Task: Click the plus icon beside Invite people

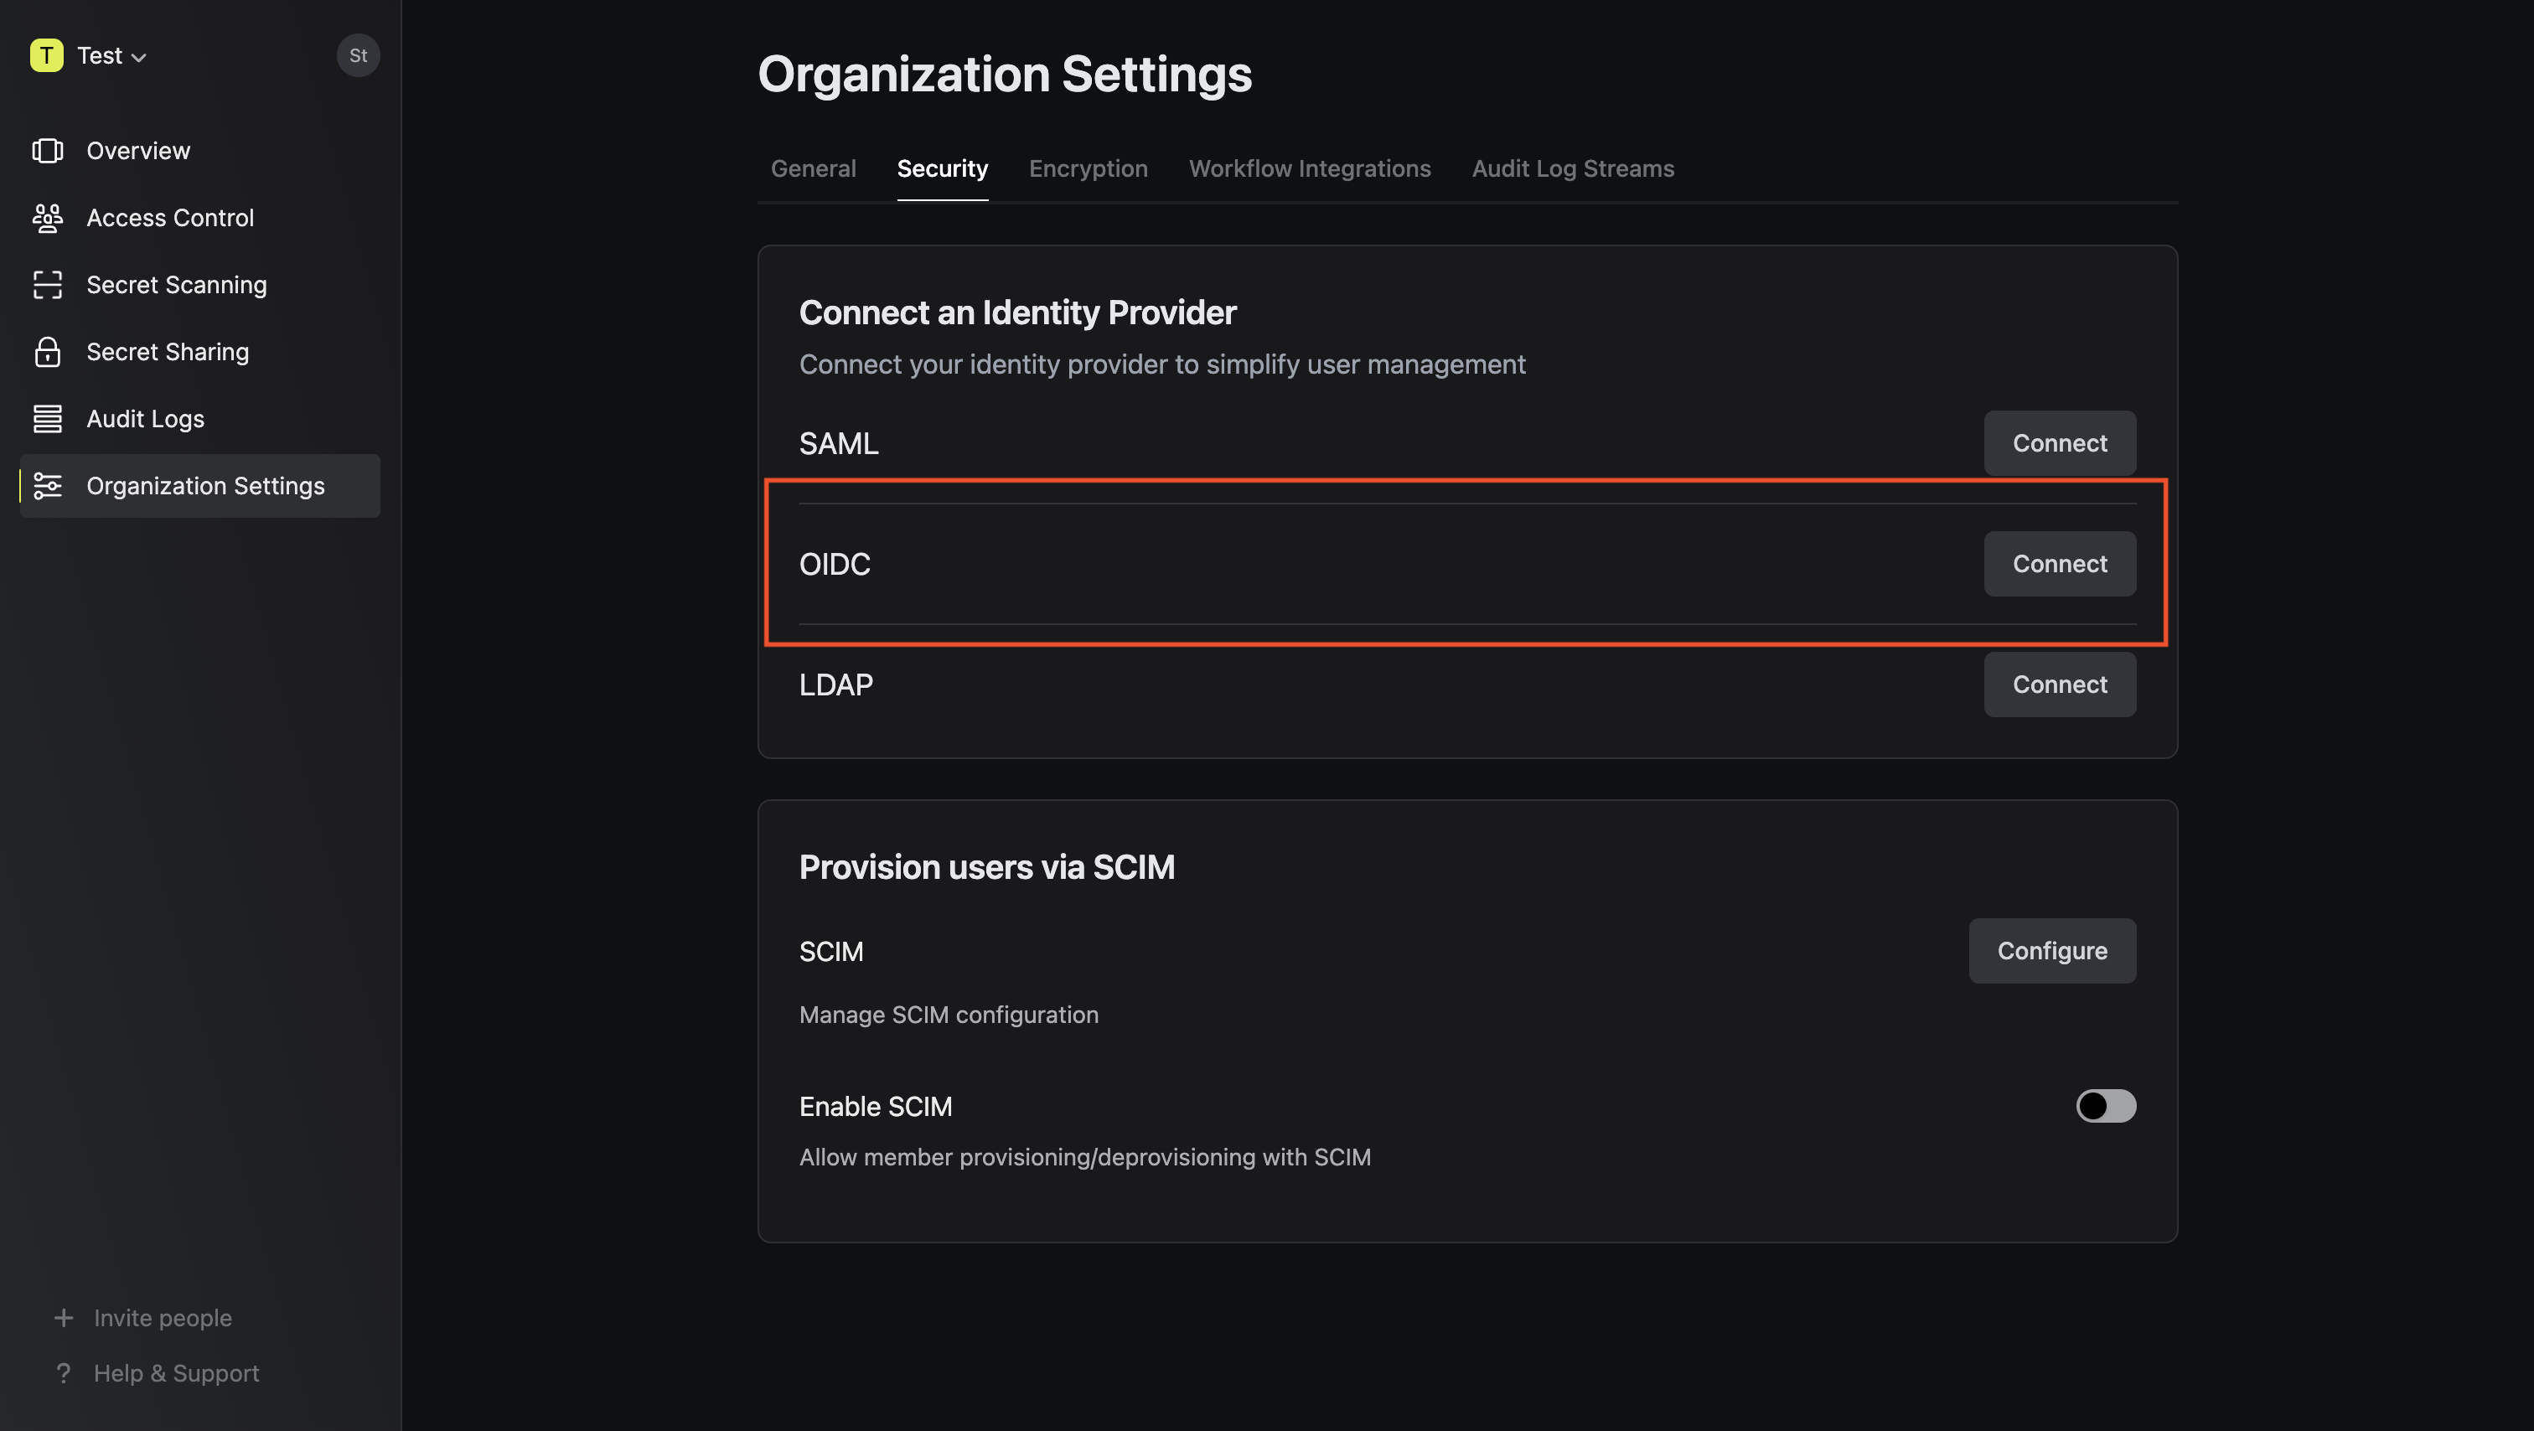Action: click(63, 1317)
